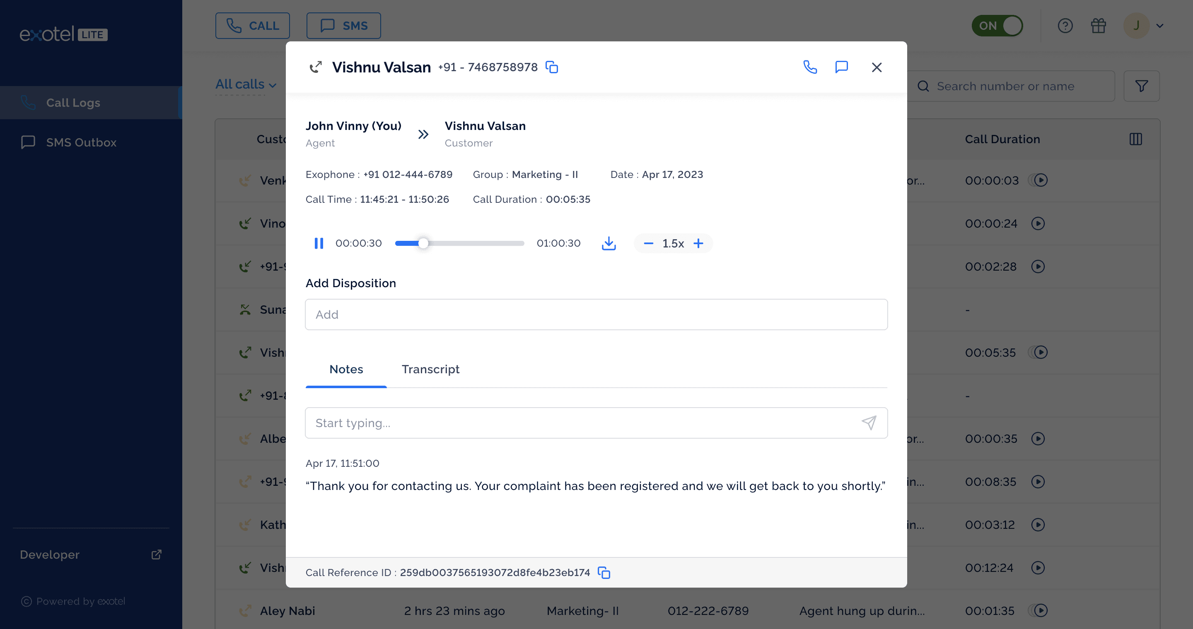Open the filter icon beside search
This screenshot has width=1193, height=629.
pos(1141,86)
